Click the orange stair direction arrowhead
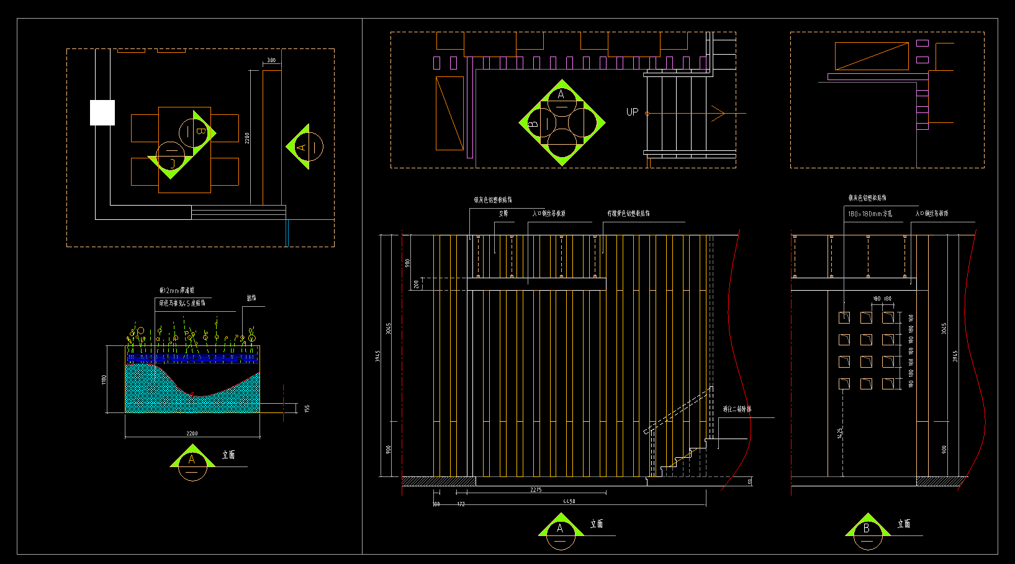This screenshot has height=564, width=1015. pyautogui.click(x=719, y=114)
